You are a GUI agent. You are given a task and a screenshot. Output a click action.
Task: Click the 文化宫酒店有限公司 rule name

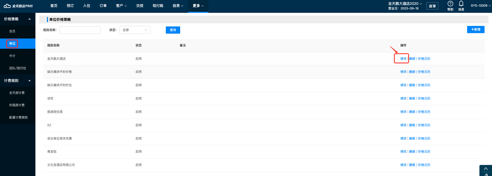61,165
